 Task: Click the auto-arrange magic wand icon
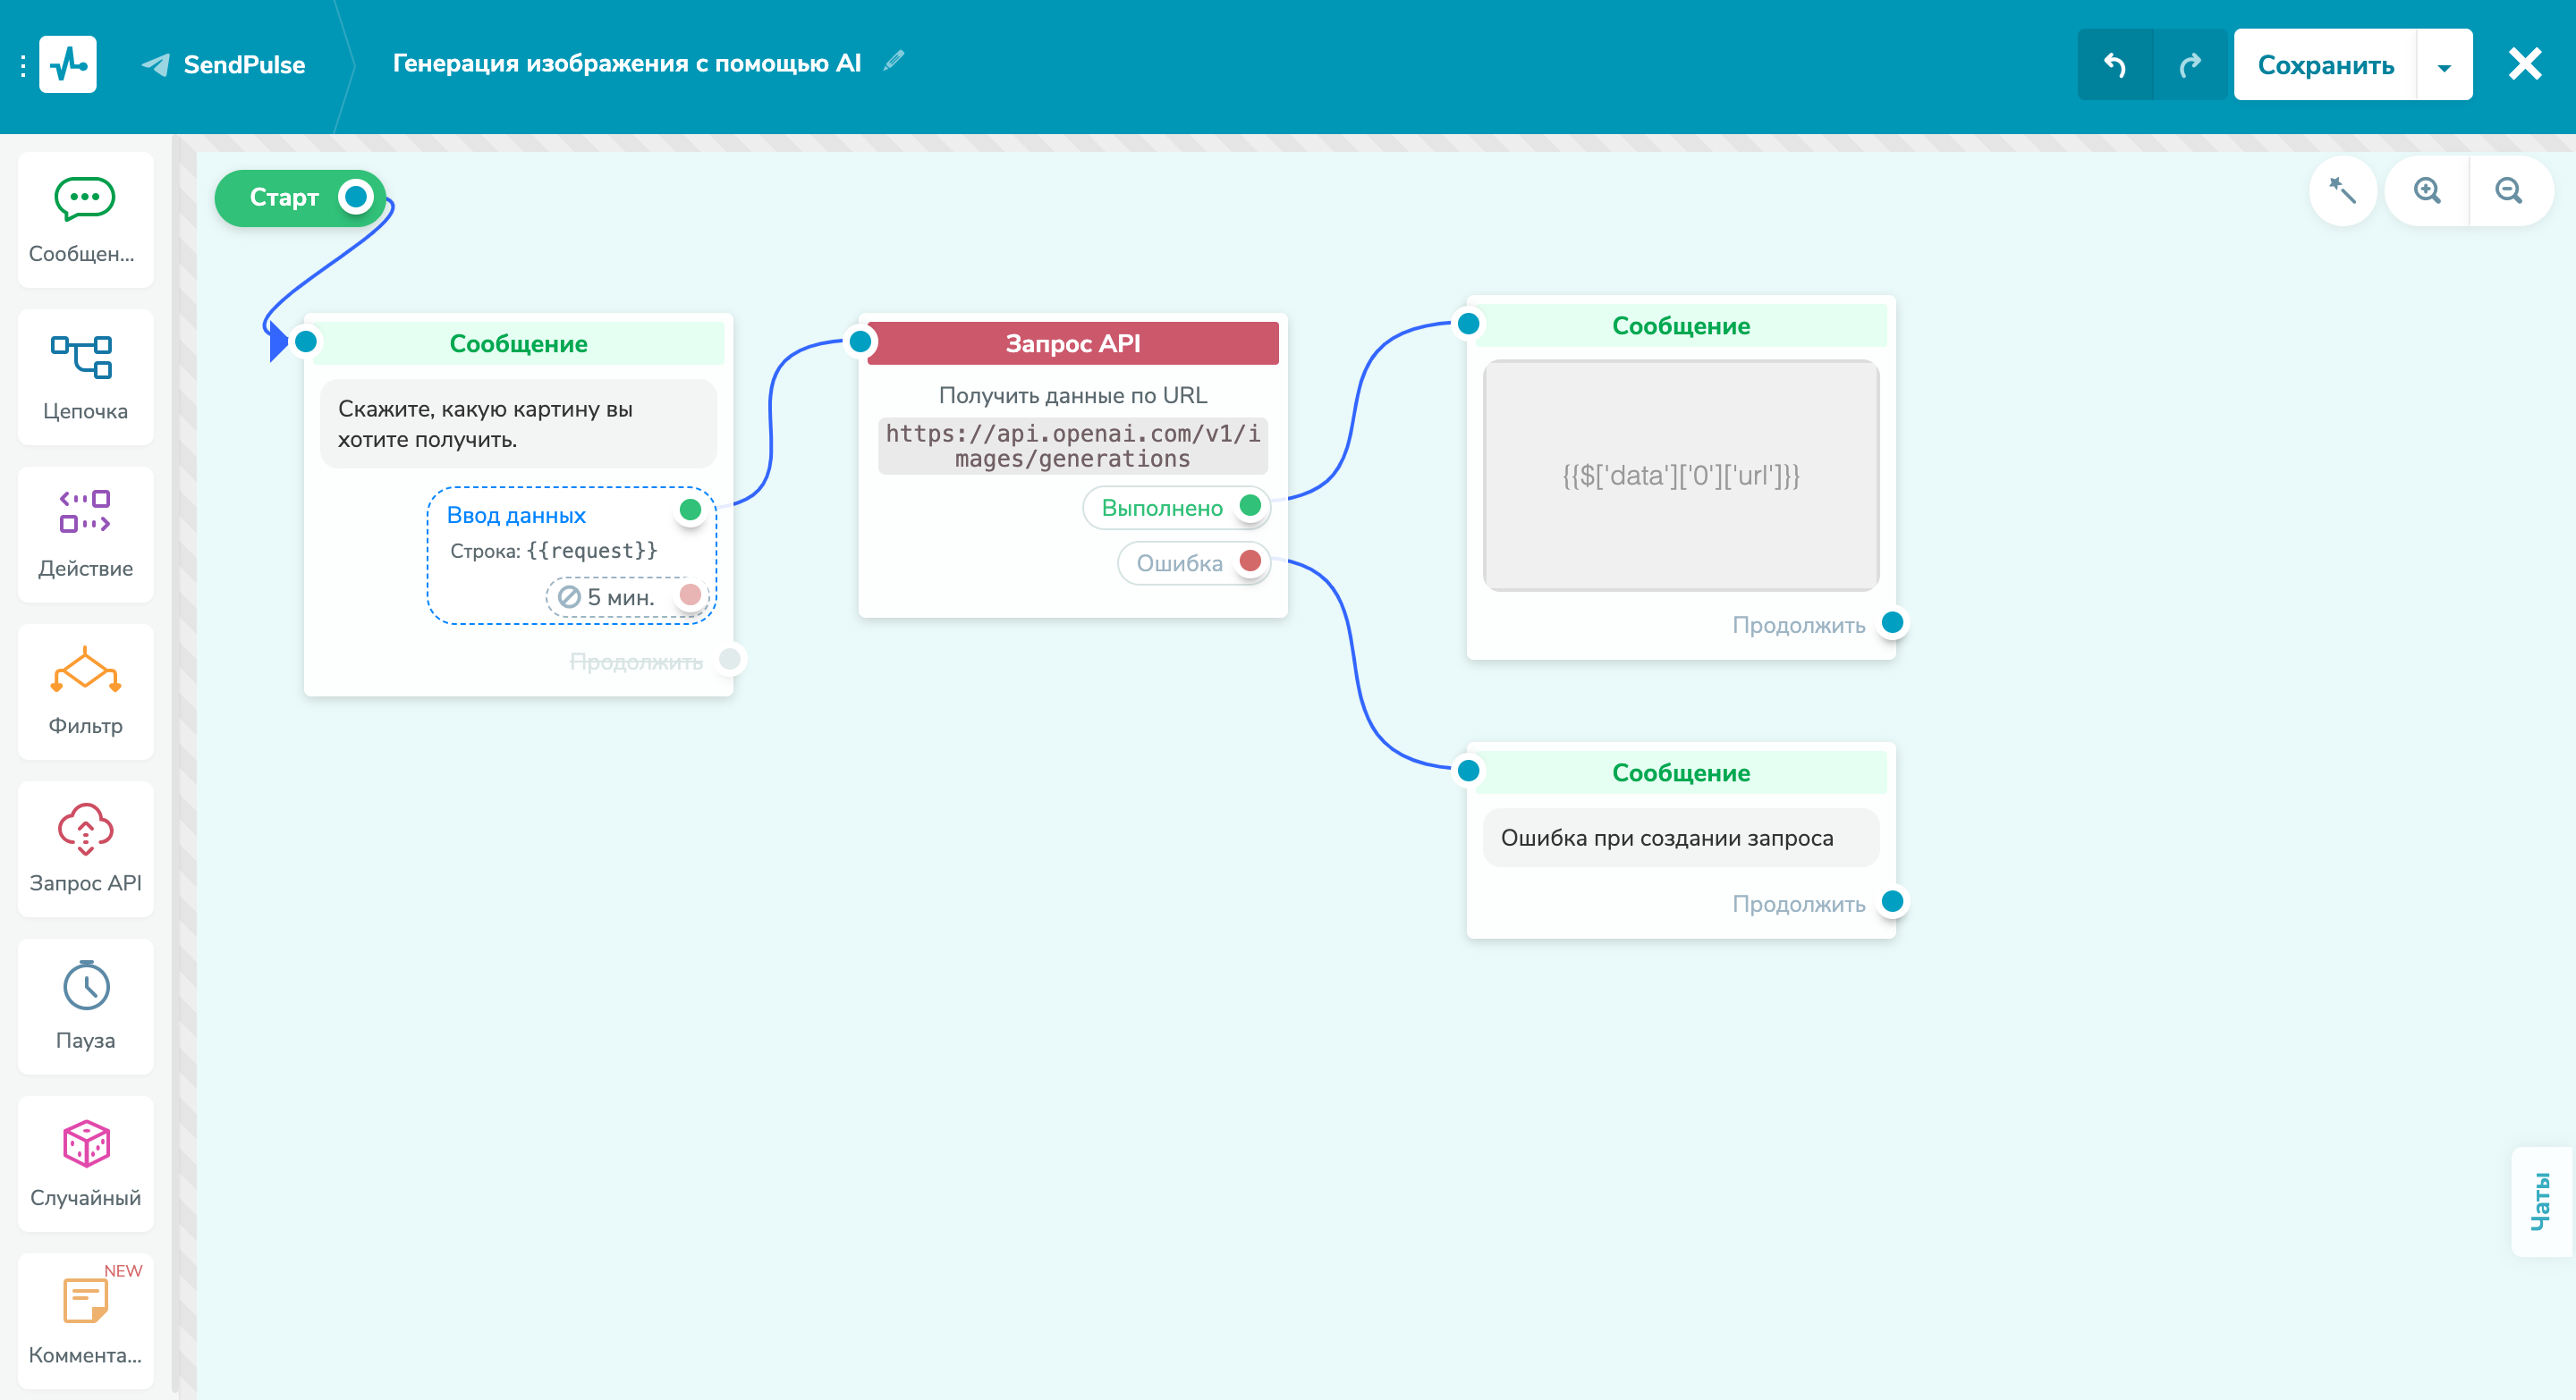[x=2342, y=190]
